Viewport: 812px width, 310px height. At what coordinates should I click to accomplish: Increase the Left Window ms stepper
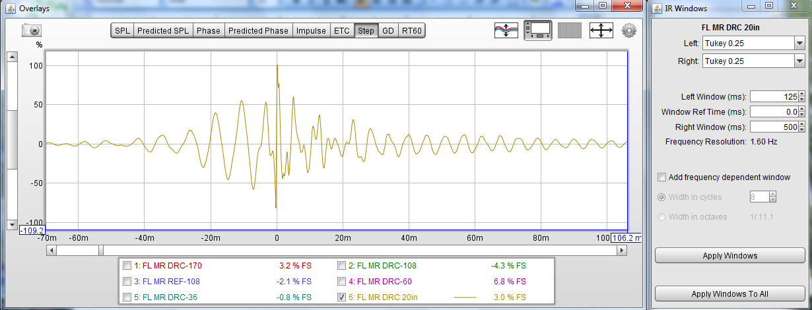click(801, 94)
